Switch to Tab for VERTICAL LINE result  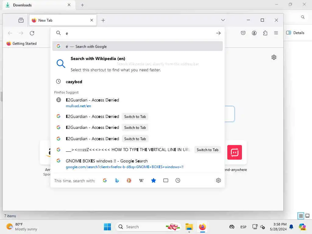207,150
